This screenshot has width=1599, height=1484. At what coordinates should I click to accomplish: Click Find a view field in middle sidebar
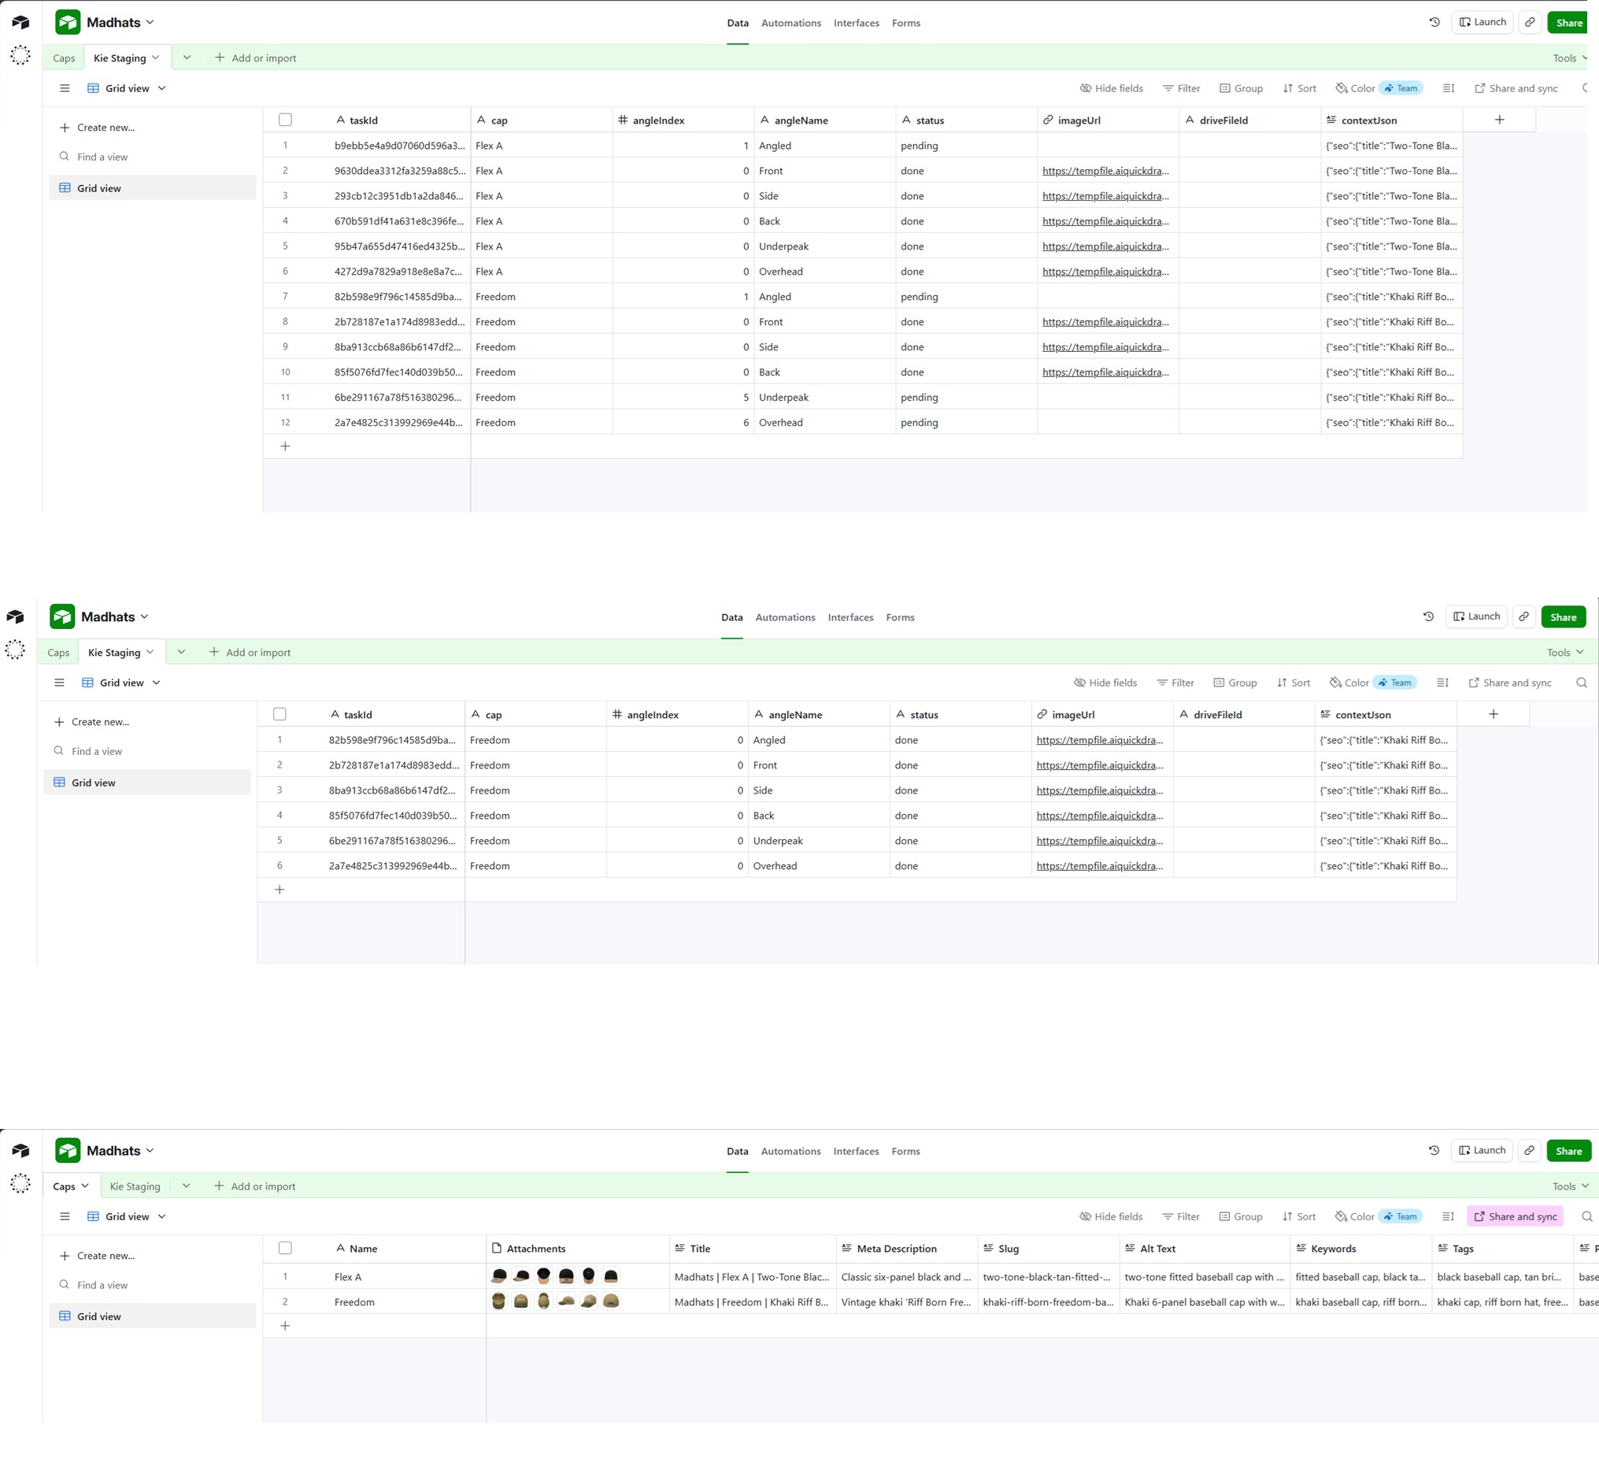tap(96, 751)
